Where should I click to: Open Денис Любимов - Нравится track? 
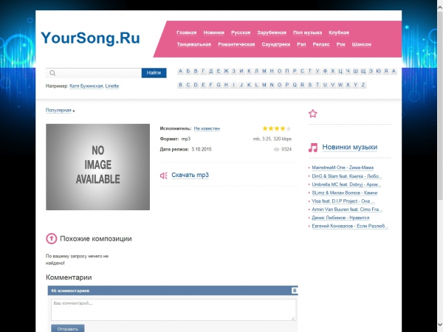340,218
